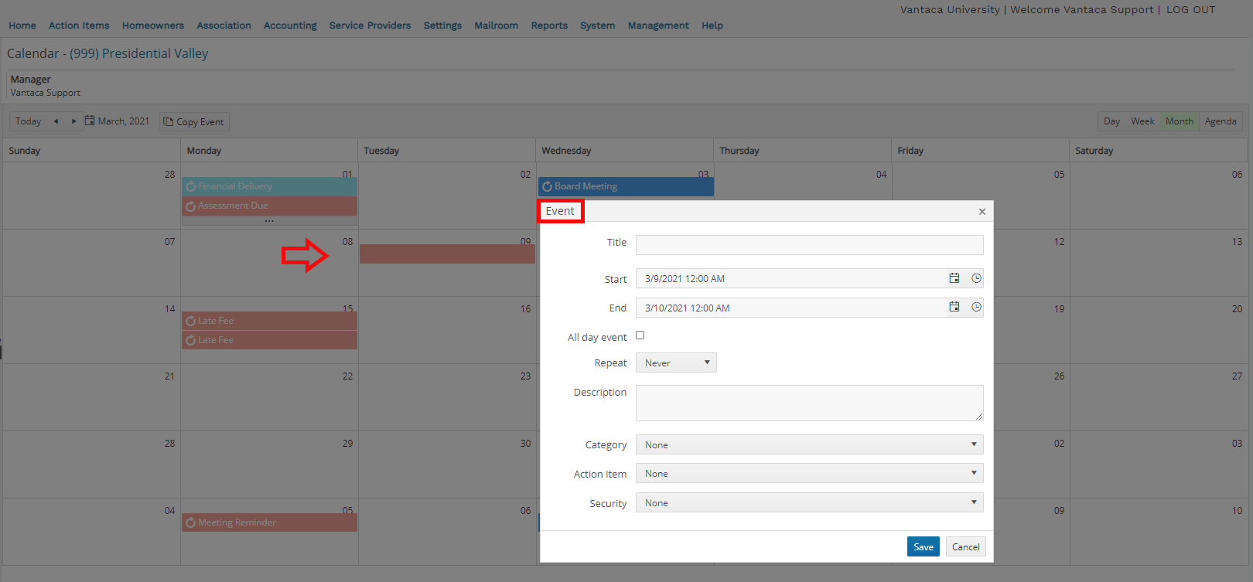Open the System menu
The width and height of the screenshot is (1253, 582).
[x=598, y=26]
